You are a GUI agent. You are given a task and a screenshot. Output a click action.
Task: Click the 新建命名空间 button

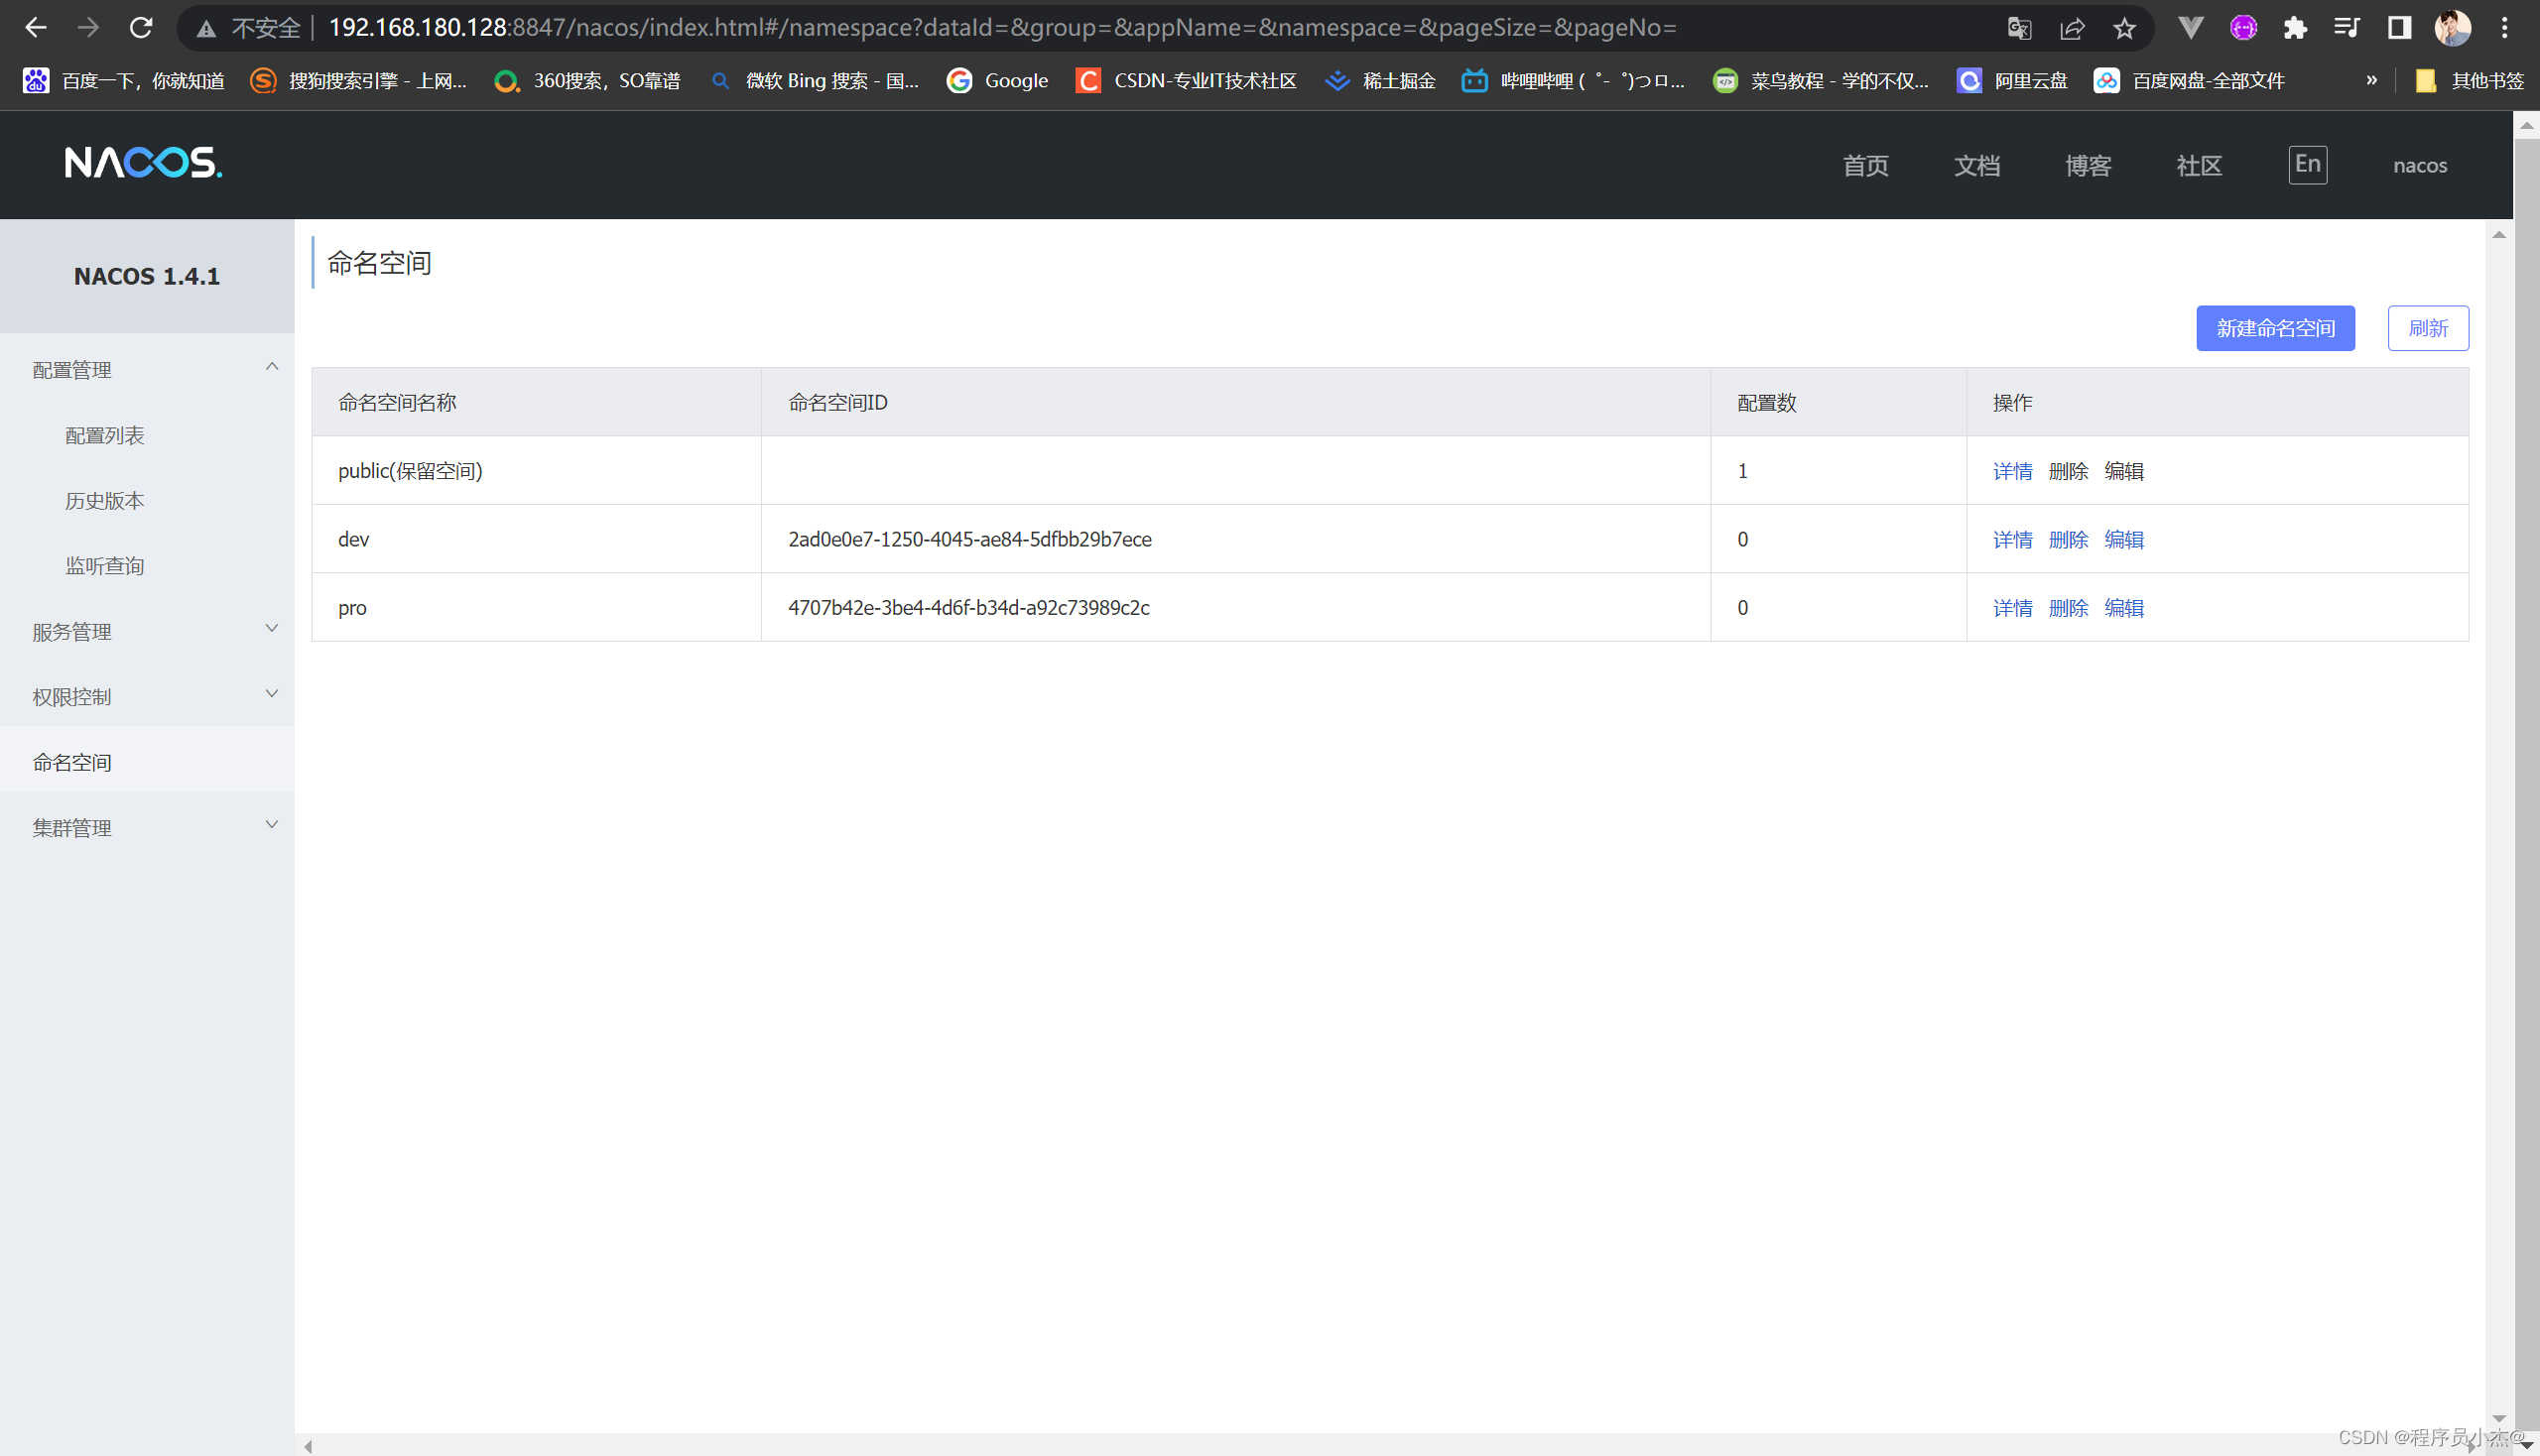point(2275,328)
